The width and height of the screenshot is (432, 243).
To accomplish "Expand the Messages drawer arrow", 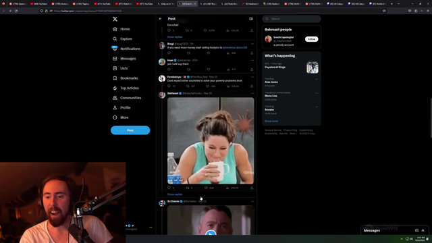I will 423,231.
